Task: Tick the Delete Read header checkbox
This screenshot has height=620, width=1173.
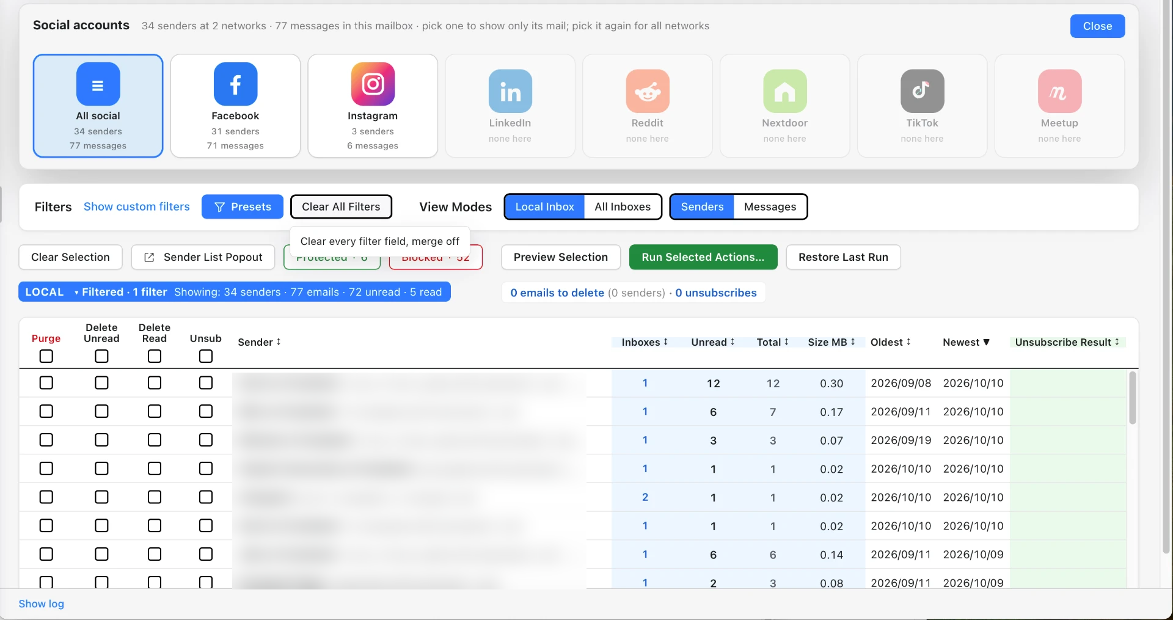Action: click(155, 356)
